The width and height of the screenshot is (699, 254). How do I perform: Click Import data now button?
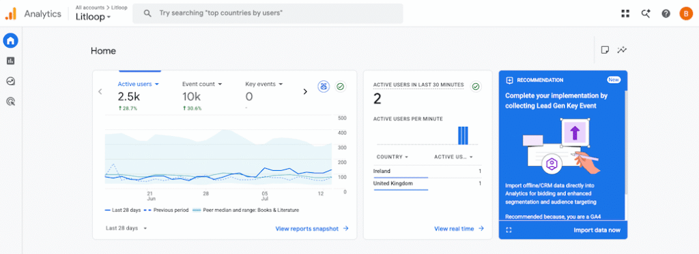[597, 230]
